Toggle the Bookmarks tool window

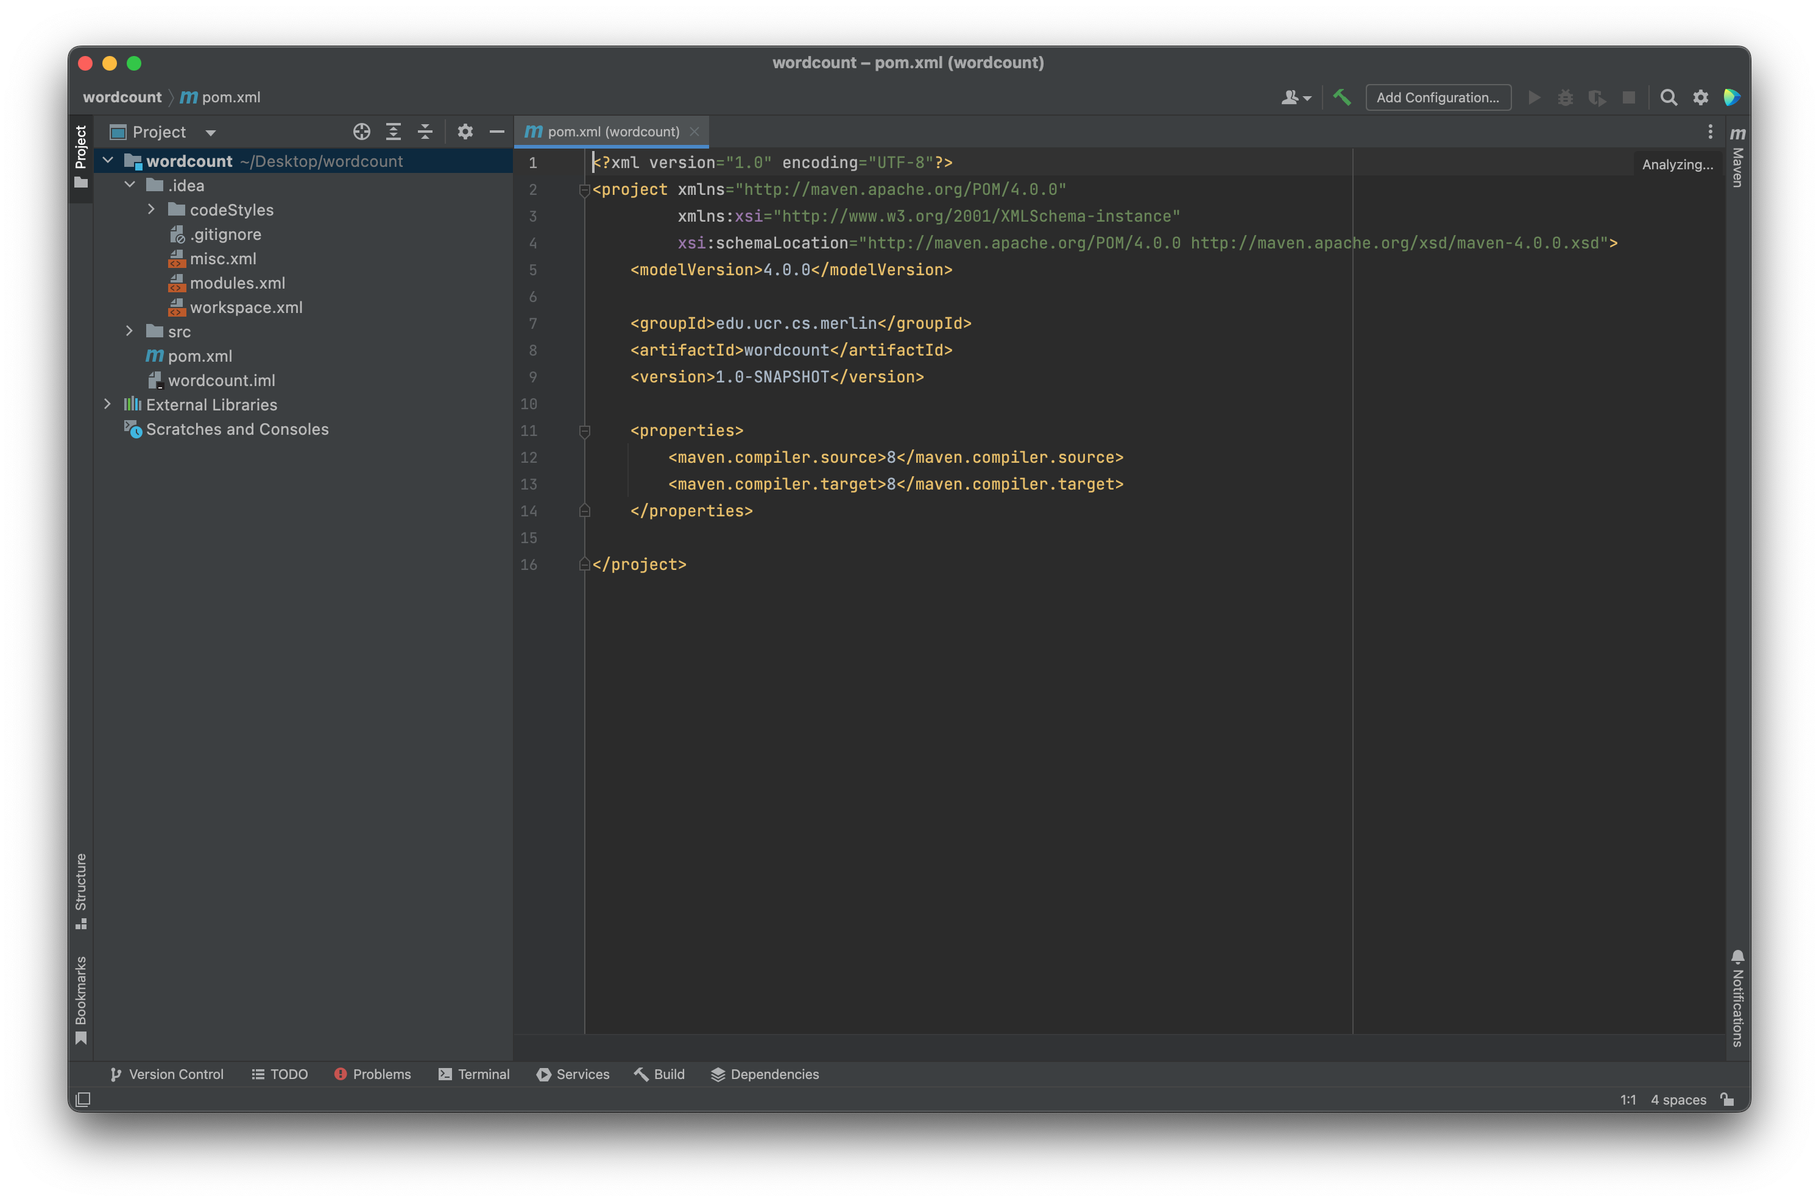[x=80, y=998]
